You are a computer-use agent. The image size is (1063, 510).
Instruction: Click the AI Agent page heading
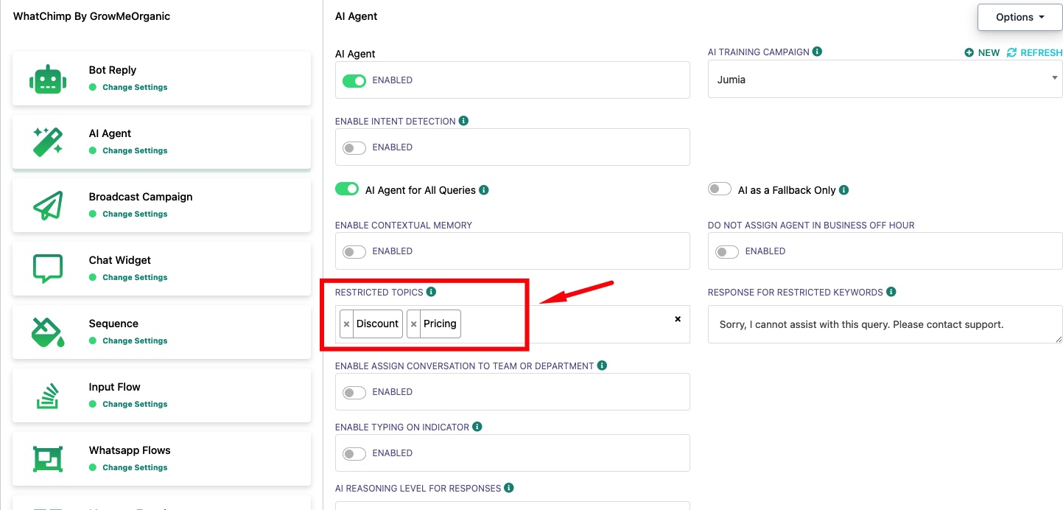(x=357, y=16)
